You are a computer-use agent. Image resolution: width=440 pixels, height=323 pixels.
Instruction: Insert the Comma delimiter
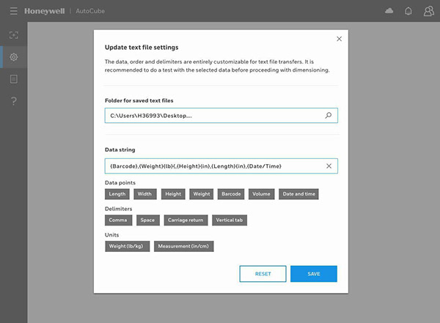pyautogui.click(x=118, y=220)
